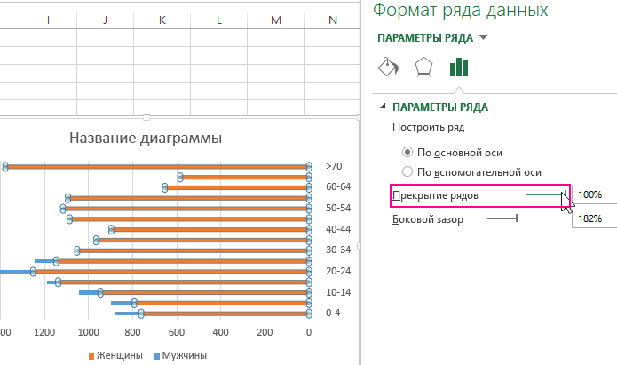Select column header I

48,20
